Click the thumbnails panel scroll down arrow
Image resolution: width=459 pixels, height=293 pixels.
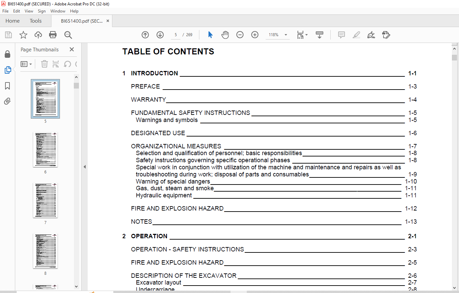tap(76, 287)
